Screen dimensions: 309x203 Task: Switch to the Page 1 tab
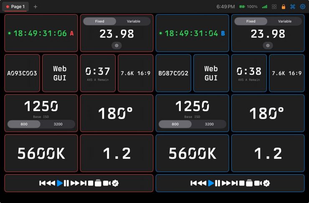pos(15,7)
